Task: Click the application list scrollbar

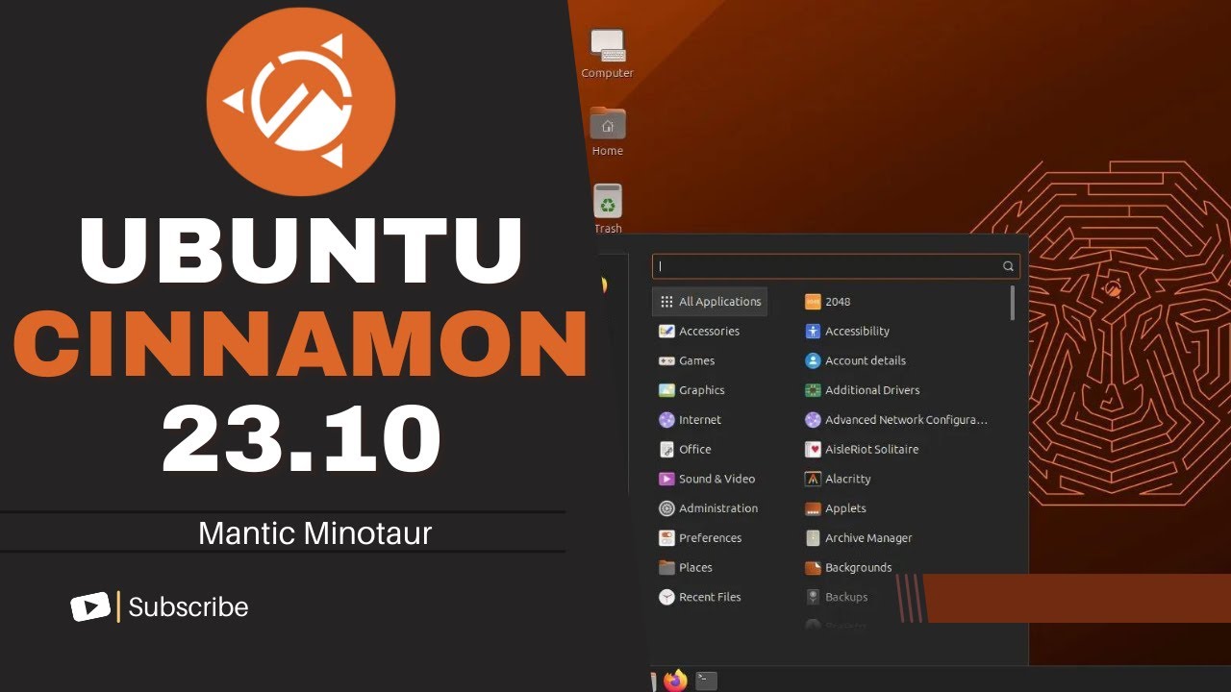Action: [x=1013, y=302]
